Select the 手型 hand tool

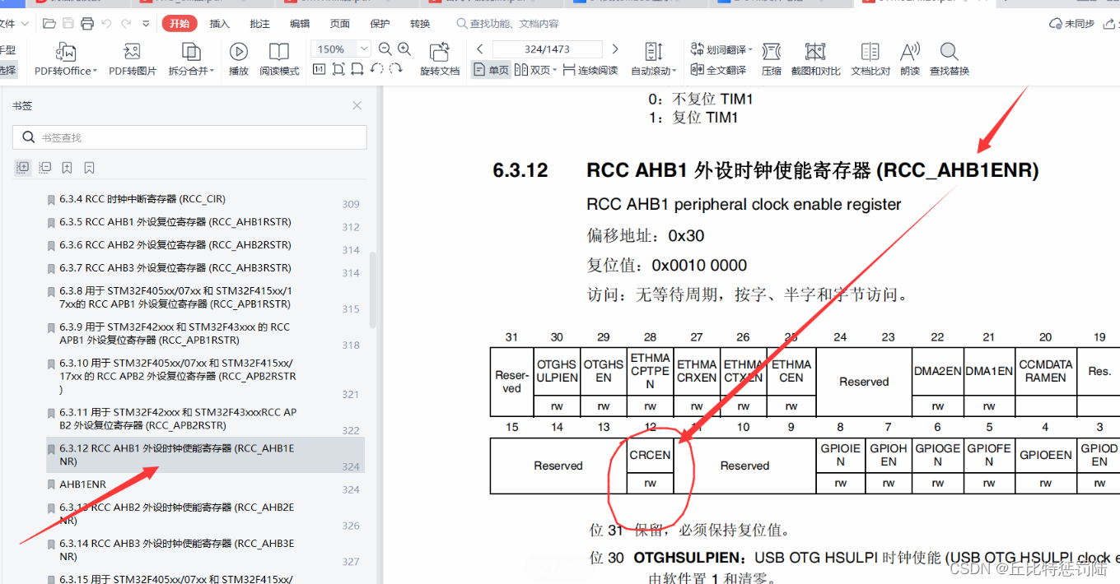click(8, 50)
